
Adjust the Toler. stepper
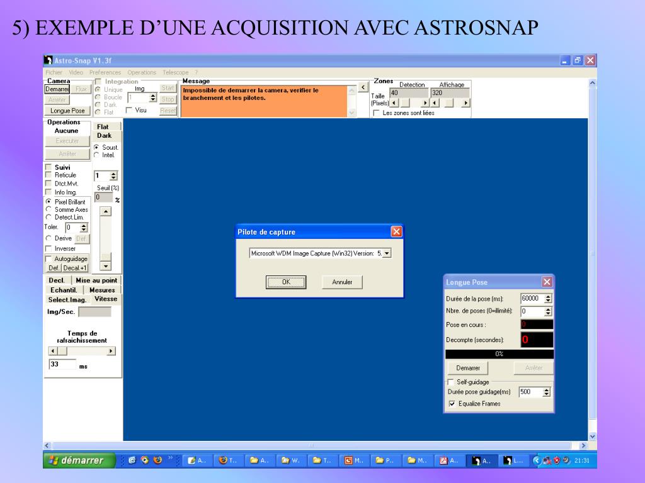84,228
